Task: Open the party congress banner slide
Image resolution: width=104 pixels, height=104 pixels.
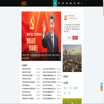Action: pos(41,36)
